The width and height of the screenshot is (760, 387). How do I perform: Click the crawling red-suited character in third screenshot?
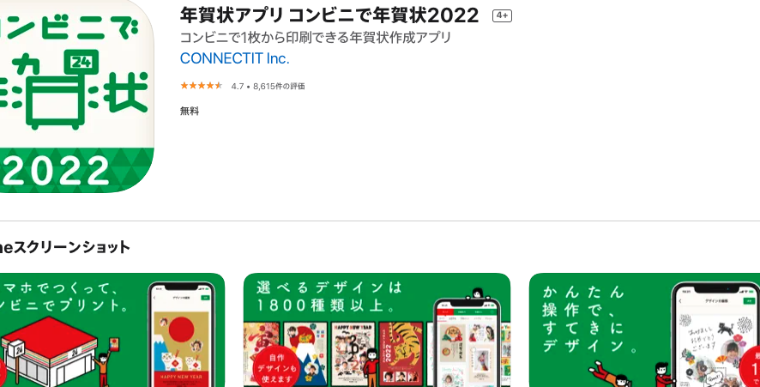(x=609, y=375)
